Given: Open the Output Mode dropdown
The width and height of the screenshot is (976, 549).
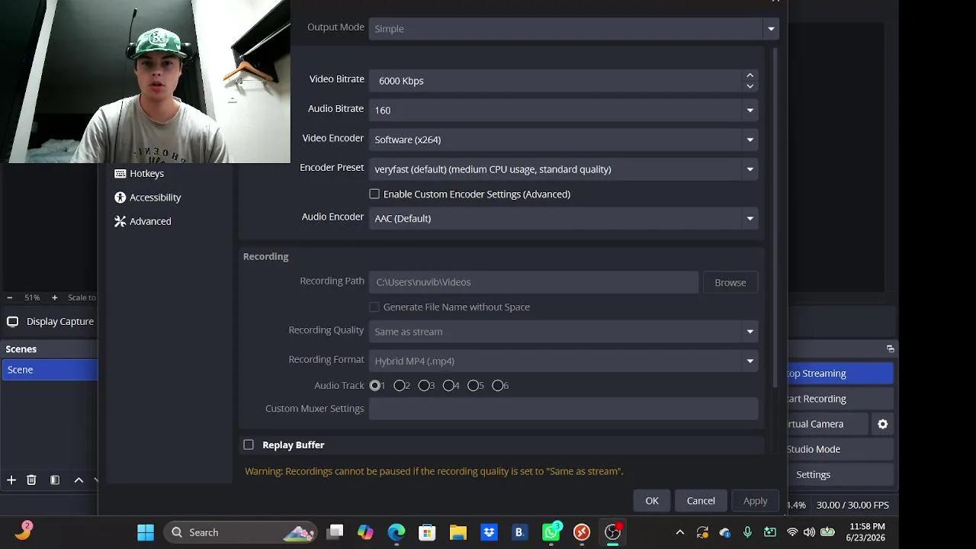Looking at the screenshot, I should coord(573,28).
